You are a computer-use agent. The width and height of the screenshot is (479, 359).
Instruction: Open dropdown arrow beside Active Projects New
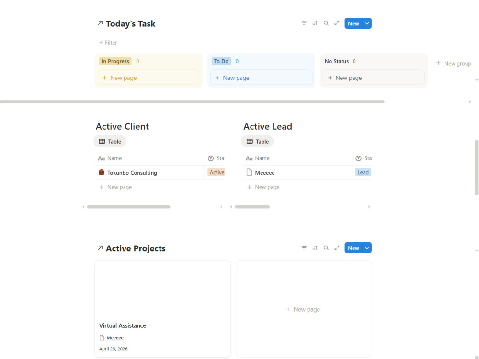click(367, 248)
